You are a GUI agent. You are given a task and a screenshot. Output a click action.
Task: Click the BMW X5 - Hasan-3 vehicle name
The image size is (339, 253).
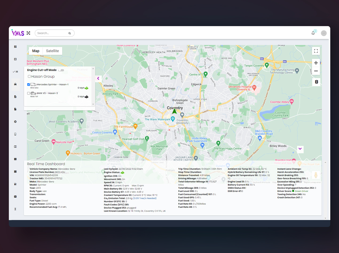[47, 93]
